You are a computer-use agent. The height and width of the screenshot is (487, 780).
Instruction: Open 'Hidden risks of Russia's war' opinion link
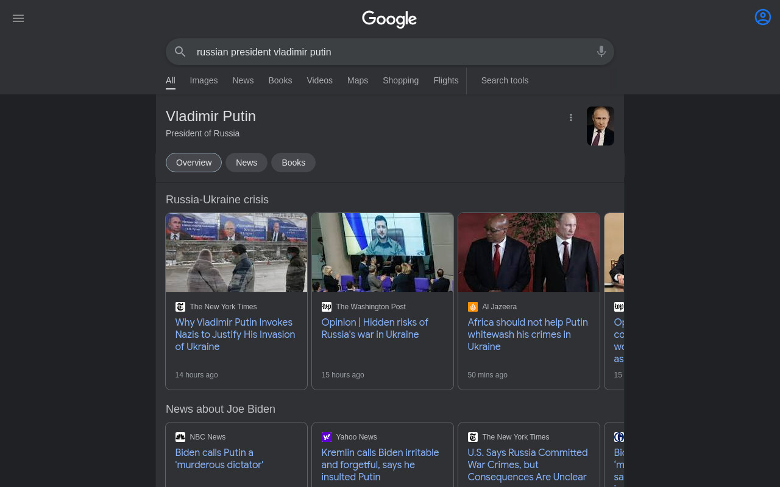[375, 328]
